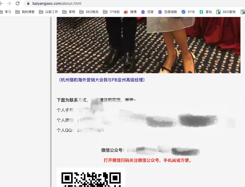Open the 微博 bookmark
245x187 pixels.
tap(130, 12)
